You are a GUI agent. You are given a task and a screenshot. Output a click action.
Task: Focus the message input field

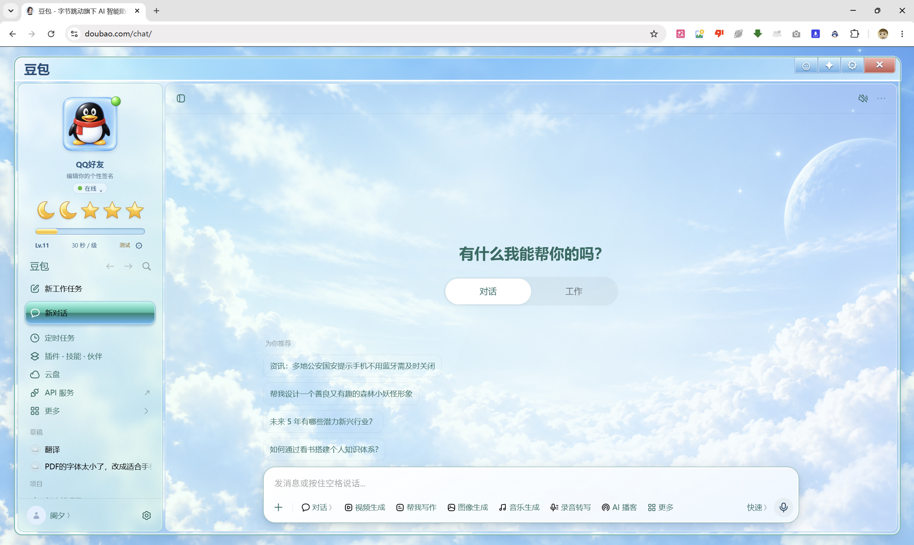[531, 483]
